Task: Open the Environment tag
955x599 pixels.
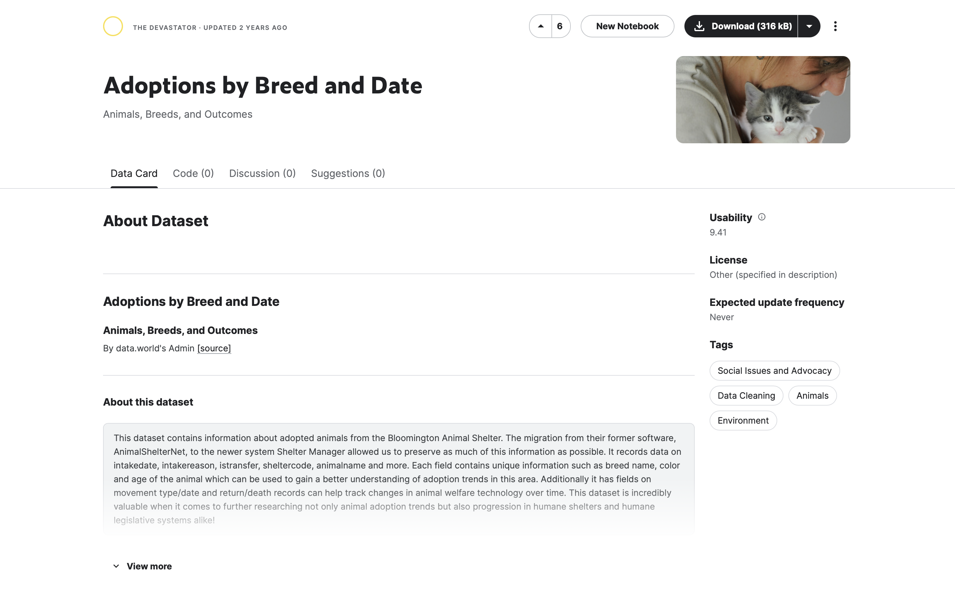Action: pos(743,421)
